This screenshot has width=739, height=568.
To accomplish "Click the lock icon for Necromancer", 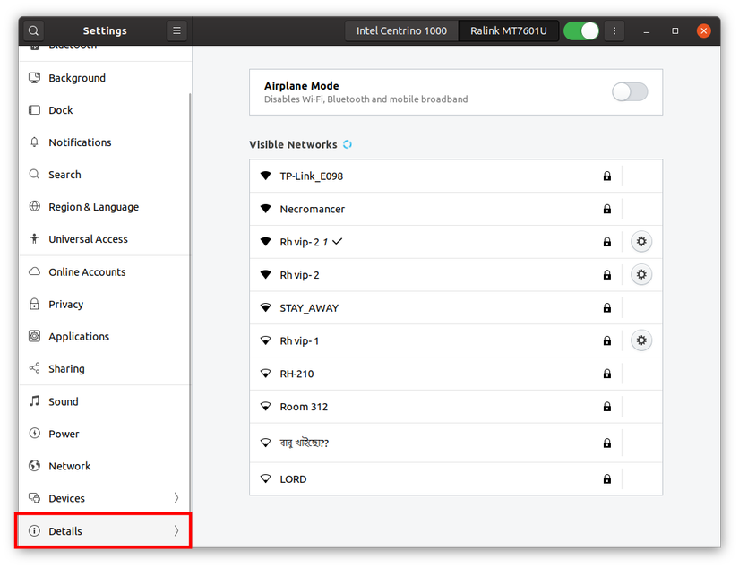I will click(x=607, y=209).
